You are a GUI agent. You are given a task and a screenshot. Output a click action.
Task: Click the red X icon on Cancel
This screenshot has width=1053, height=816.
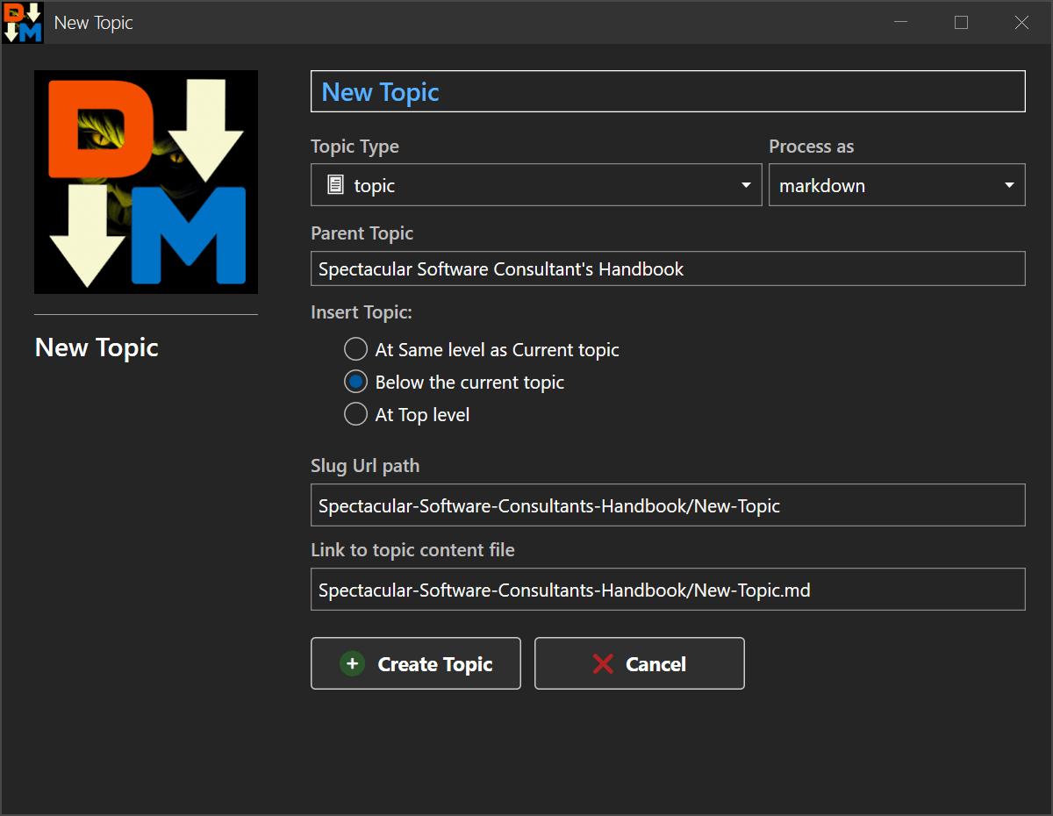point(603,664)
